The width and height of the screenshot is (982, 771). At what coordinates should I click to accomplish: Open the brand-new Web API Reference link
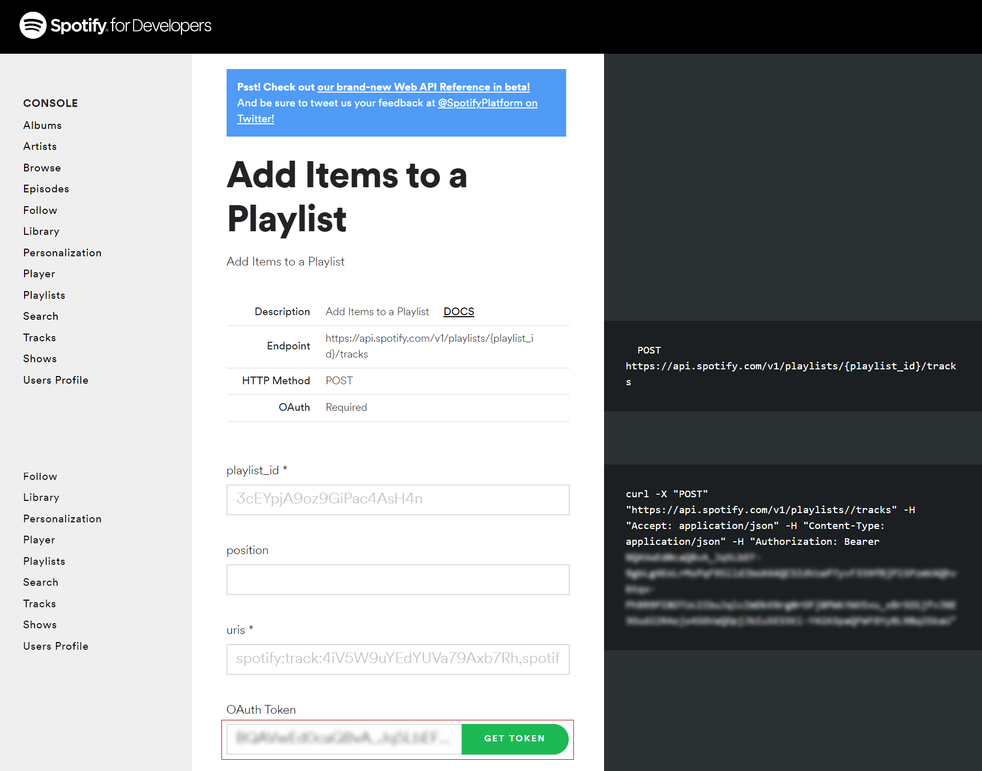point(423,87)
